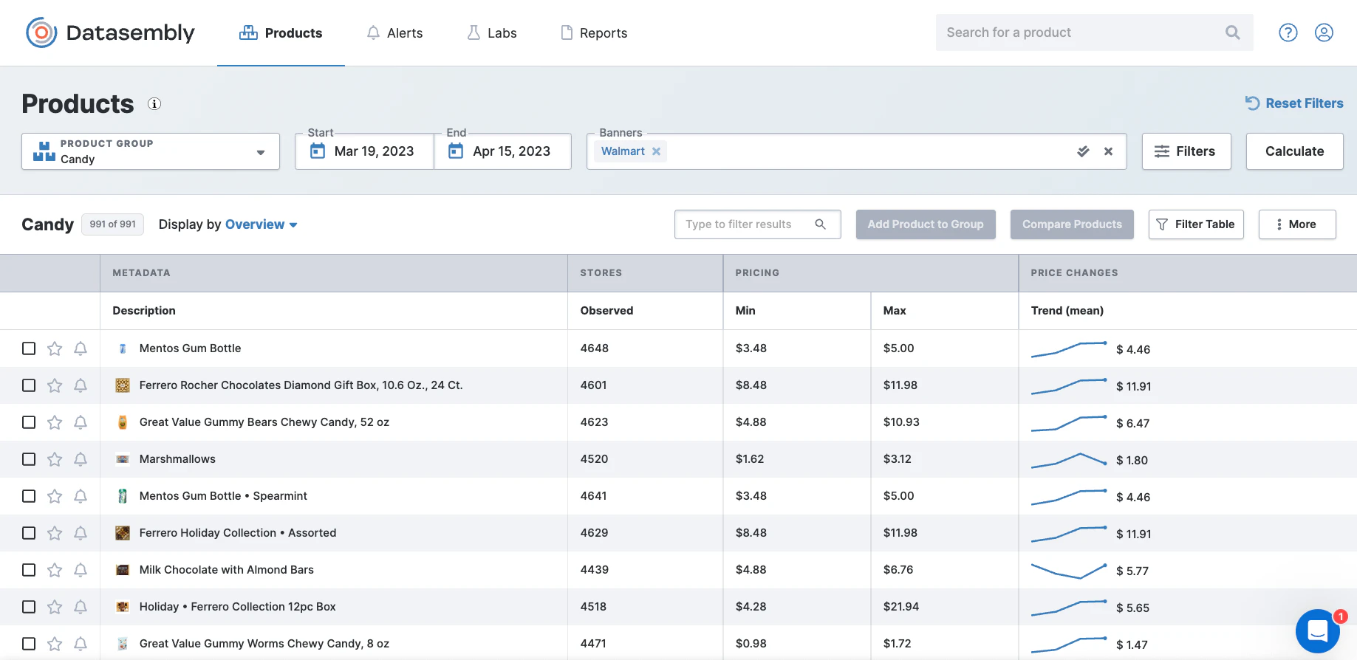The height and width of the screenshot is (660, 1357).
Task: Click the search magnifier in product search
Action: [x=1232, y=32]
